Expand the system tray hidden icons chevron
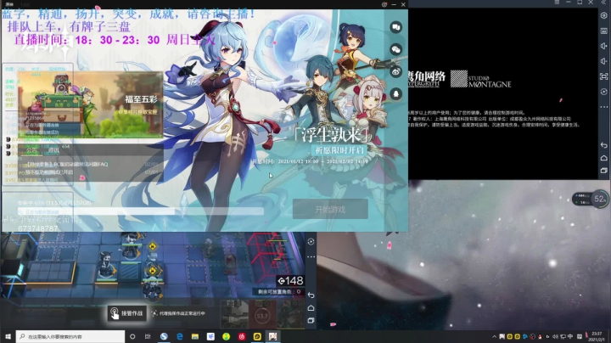This screenshot has height=343, width=611. 494,336
